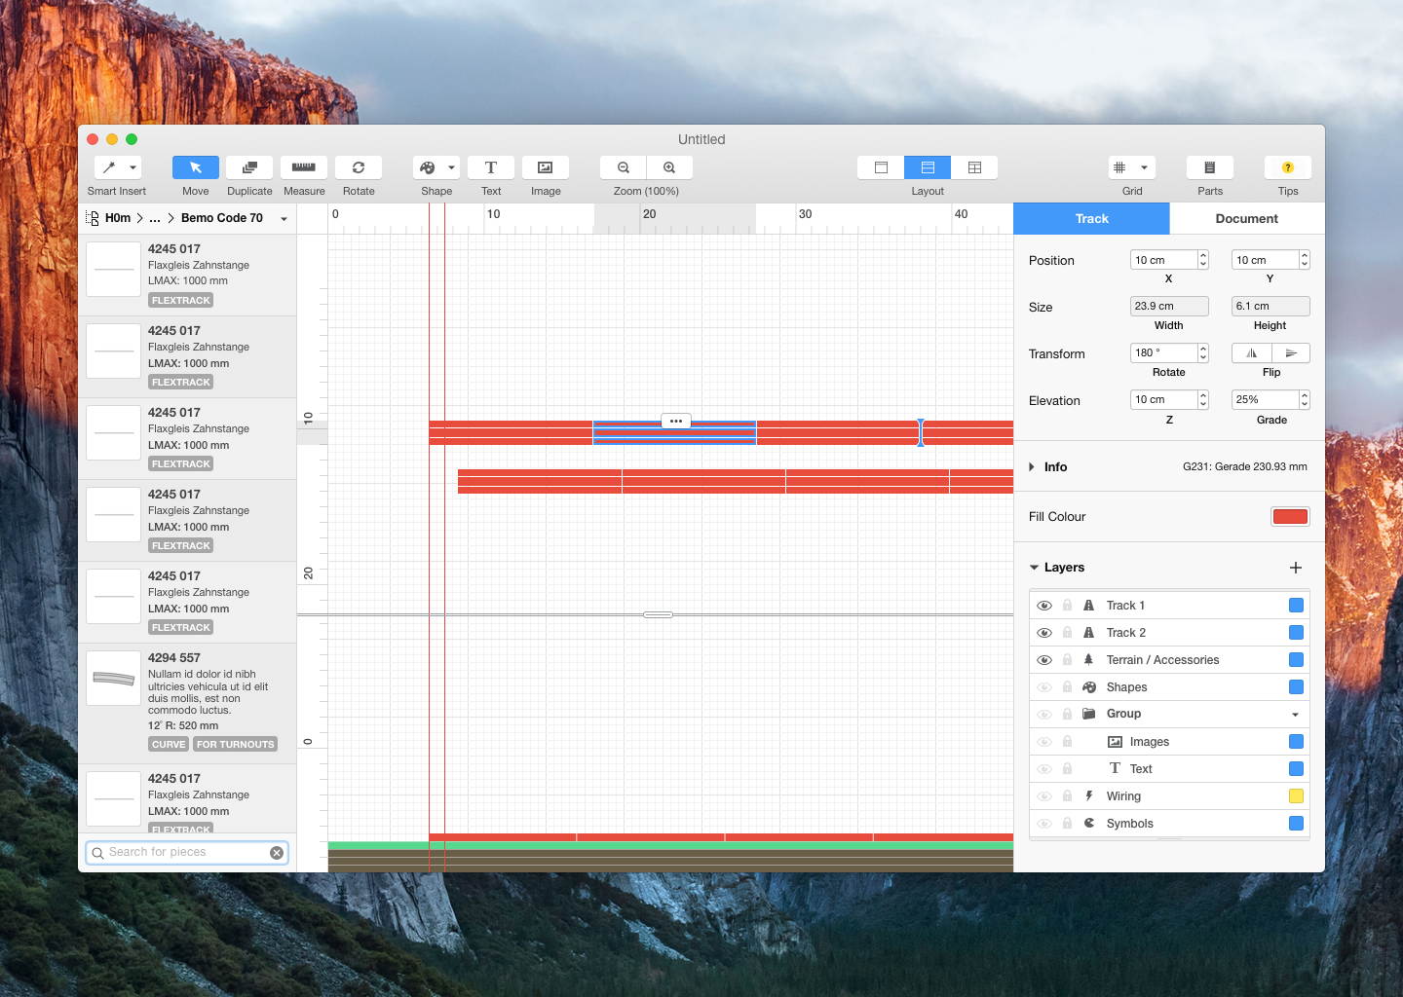Open the Fill Colour red swatch
Viewport: 1403px width, 997px height.
point(1290,517)
